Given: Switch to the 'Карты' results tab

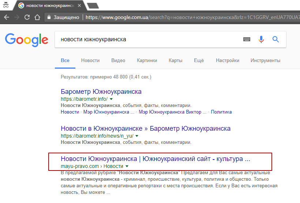Looking at the screenshot, I should (x=176, y=61).
